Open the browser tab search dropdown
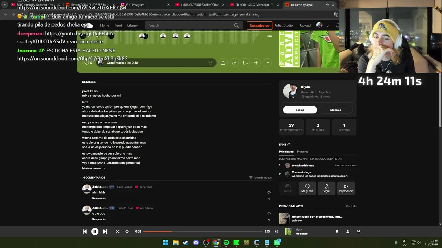Image resolution: width=442 pixels, height=248 pixels. (4, 5)
